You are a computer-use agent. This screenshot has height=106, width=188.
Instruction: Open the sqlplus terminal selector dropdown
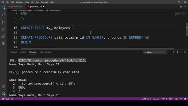(155, 52)
